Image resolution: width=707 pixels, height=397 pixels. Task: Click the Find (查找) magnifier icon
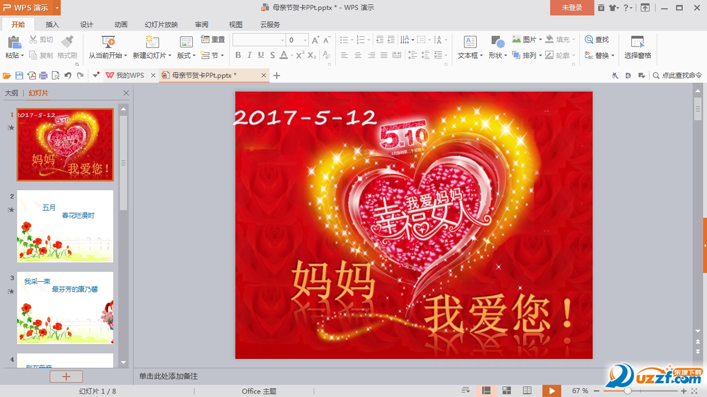pyautogui.click(x=589, y=40)
